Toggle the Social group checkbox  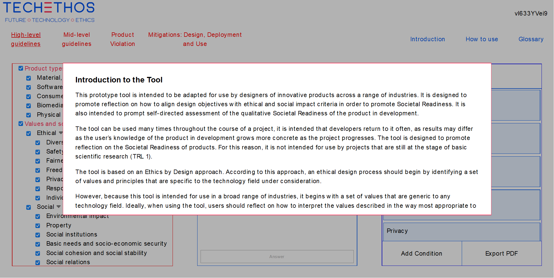(29, 207)
